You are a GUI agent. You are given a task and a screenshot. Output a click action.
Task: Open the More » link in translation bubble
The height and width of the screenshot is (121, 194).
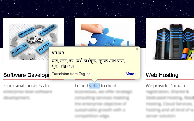131,74
